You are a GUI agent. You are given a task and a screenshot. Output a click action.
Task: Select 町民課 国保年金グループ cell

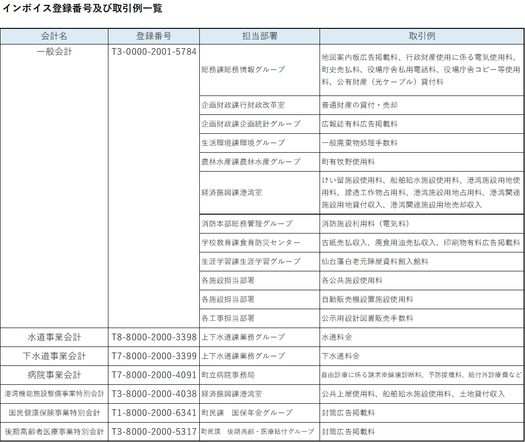coord(259,413)
